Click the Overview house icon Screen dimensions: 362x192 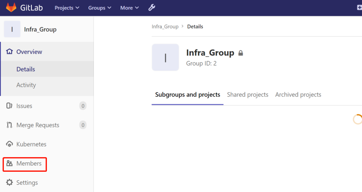tap(9, 52)
